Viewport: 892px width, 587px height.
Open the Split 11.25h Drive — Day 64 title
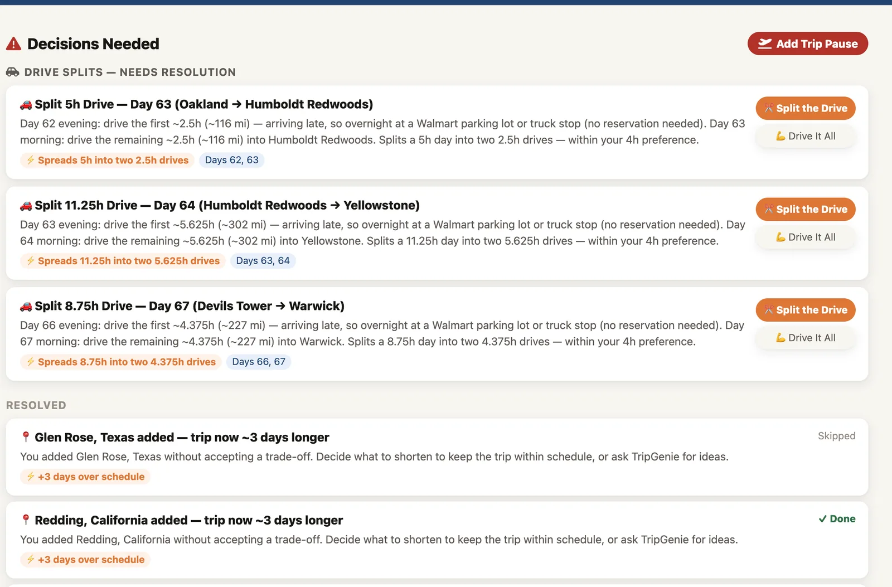click(x=227, y=205)
